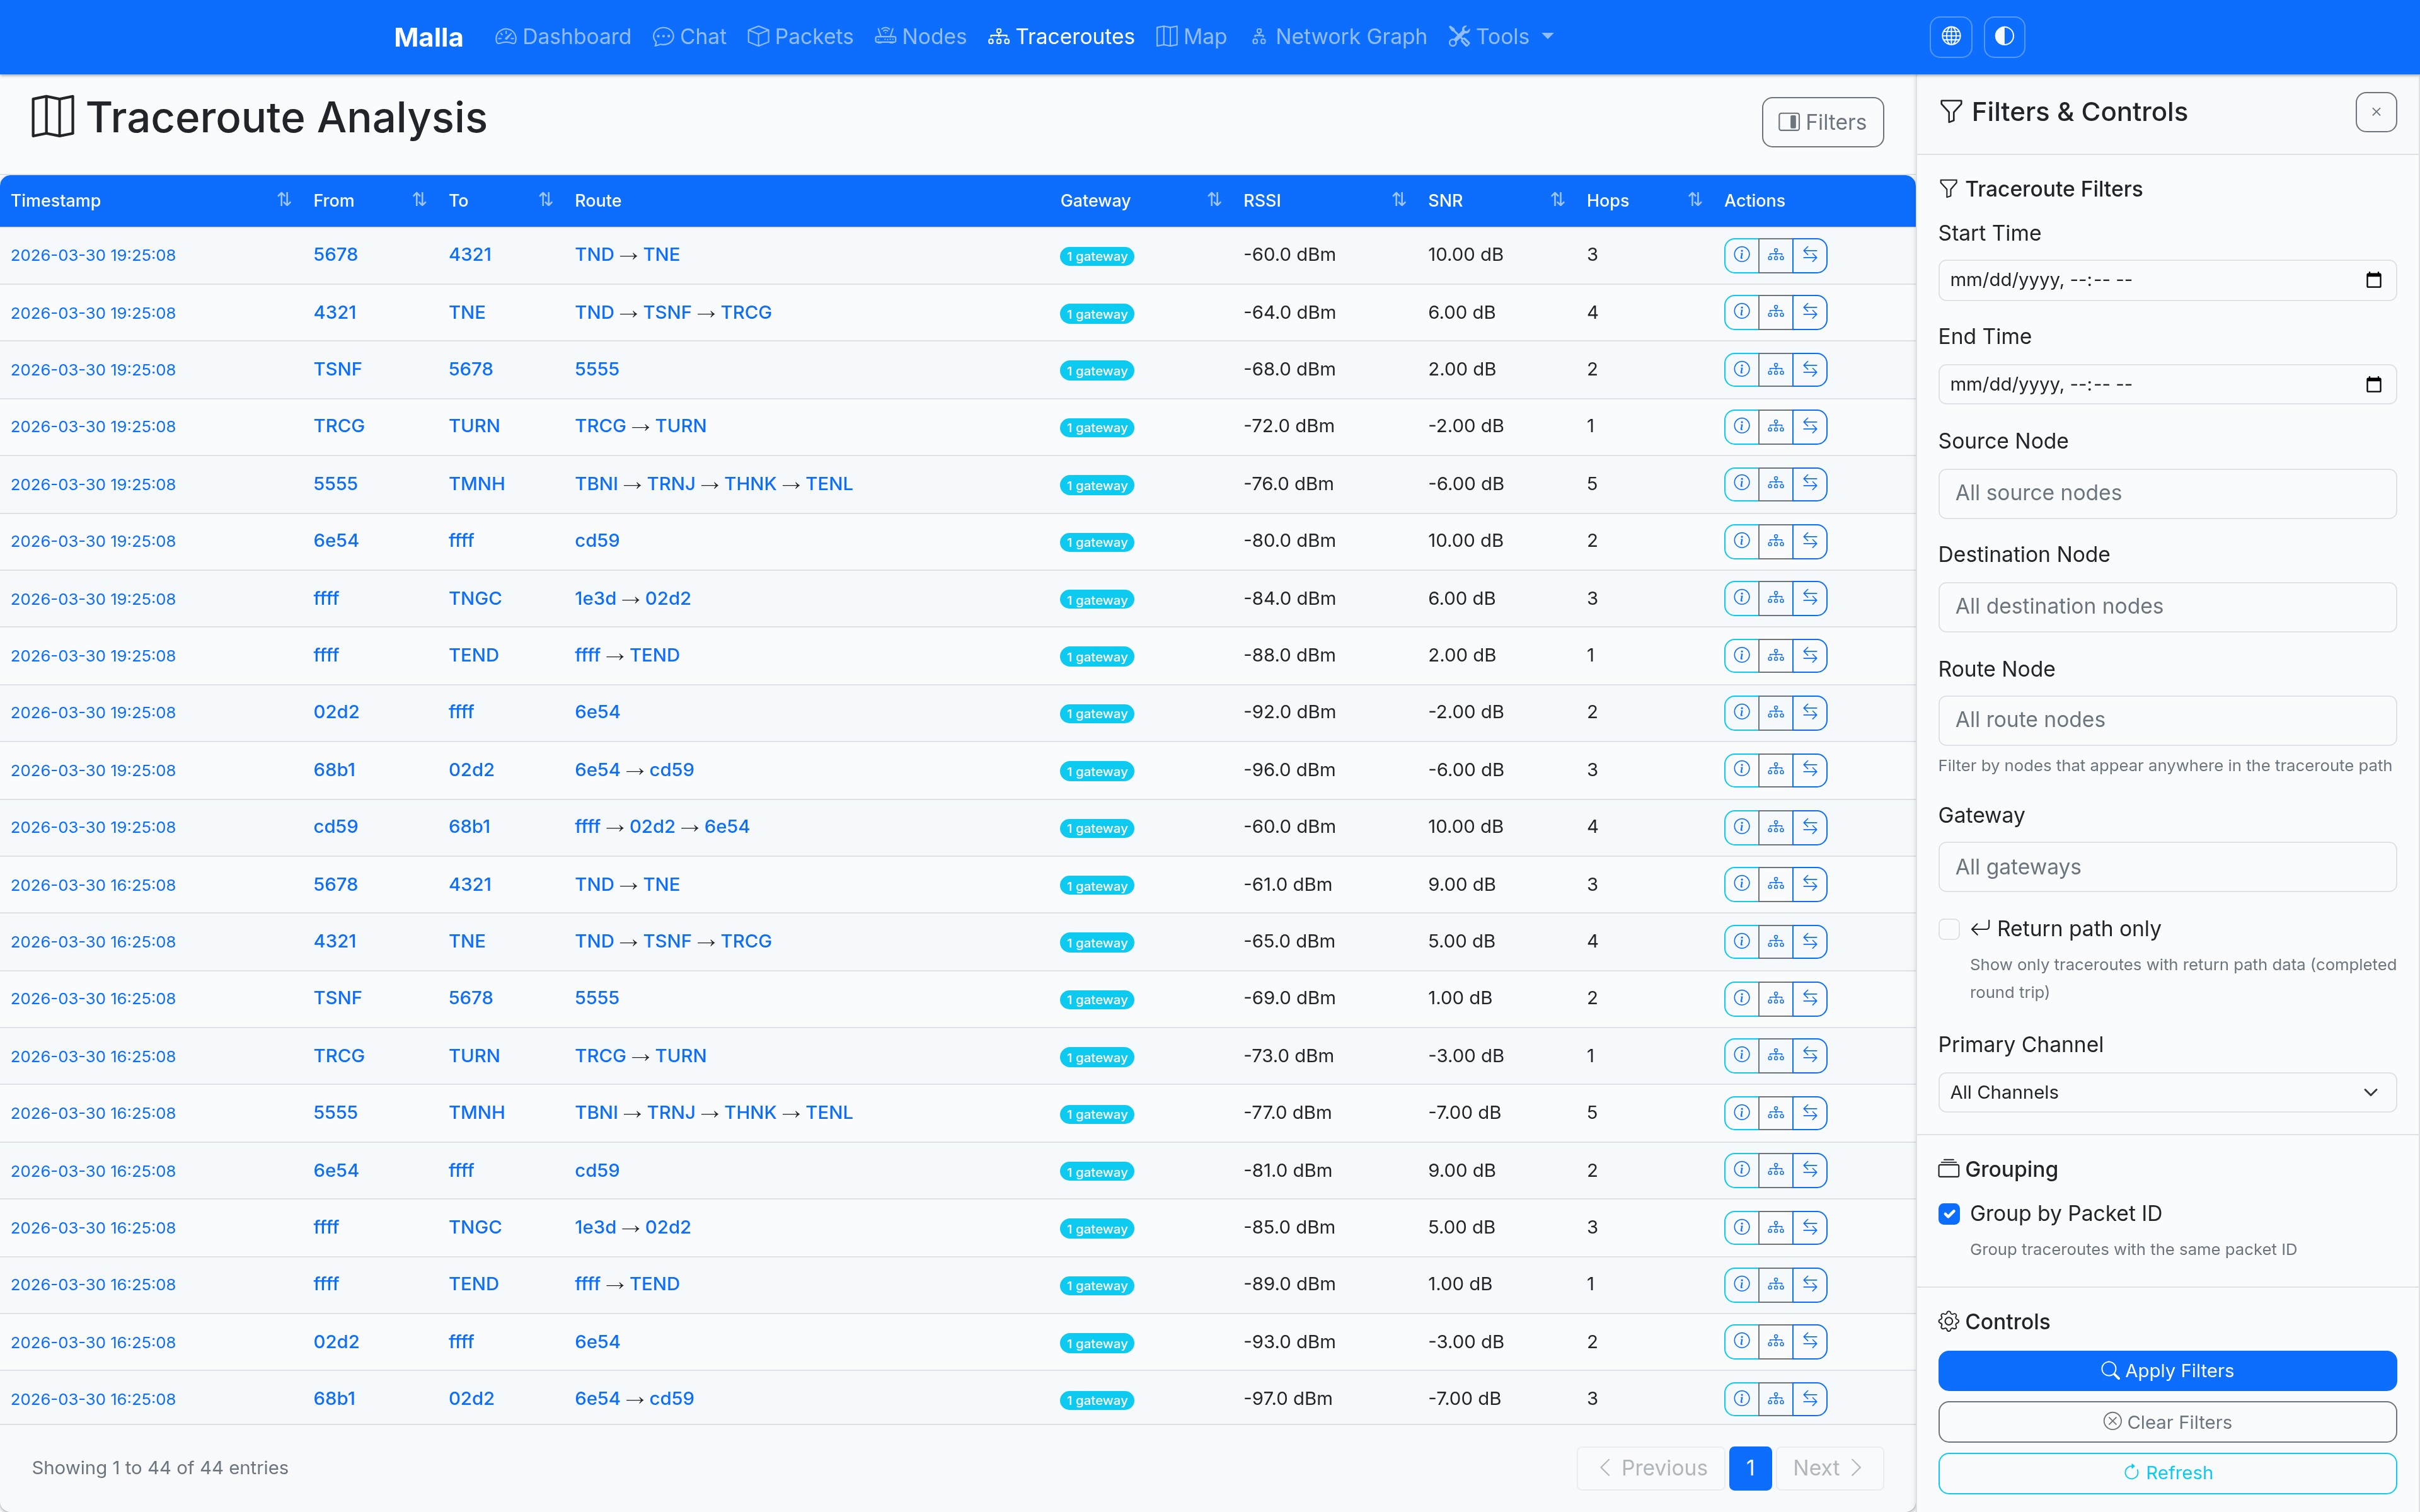The height and width of the screenshot is (1512, 2420).
Task: Click reverse arrows icon in 16:25:08 5678 row
Action: pos(1810,884)
